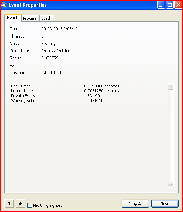
Task: Select the date value 20.03.2012 0:05:10
Action: pos(60,29)
